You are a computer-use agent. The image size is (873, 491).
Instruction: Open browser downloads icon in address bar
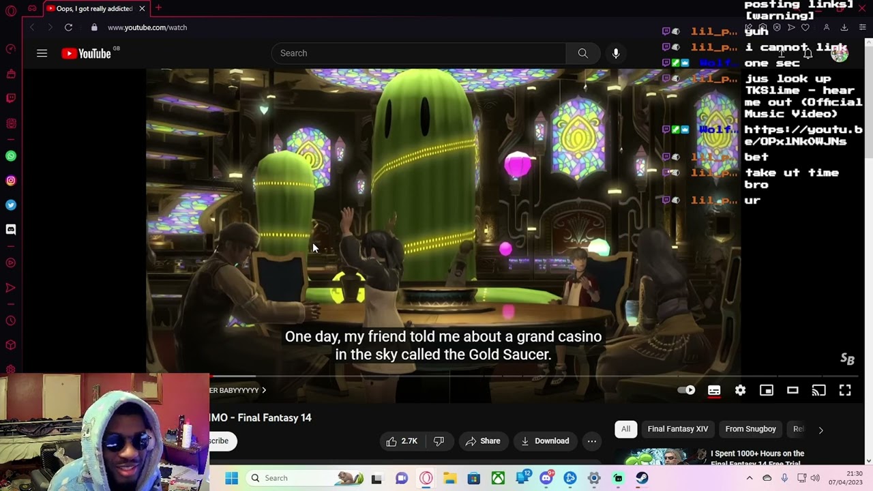844,27
